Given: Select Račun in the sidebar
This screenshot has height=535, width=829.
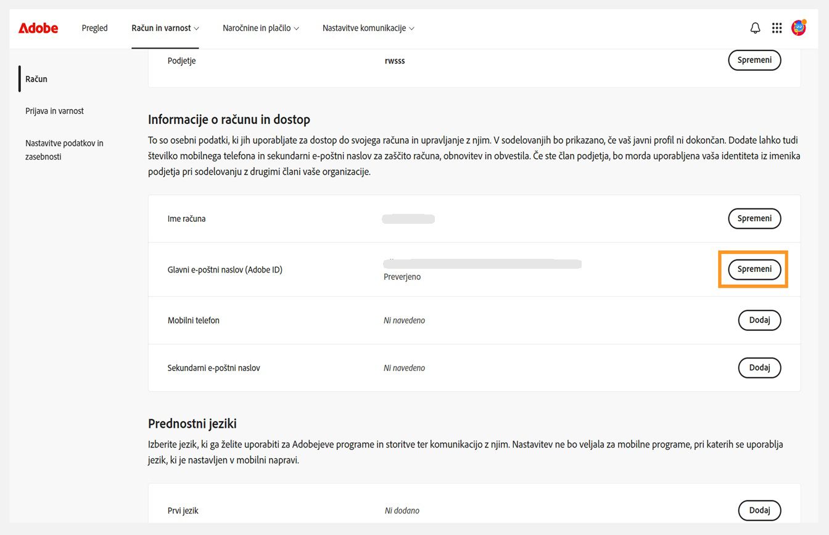Looking at the screenshot, I should (36, 79).
